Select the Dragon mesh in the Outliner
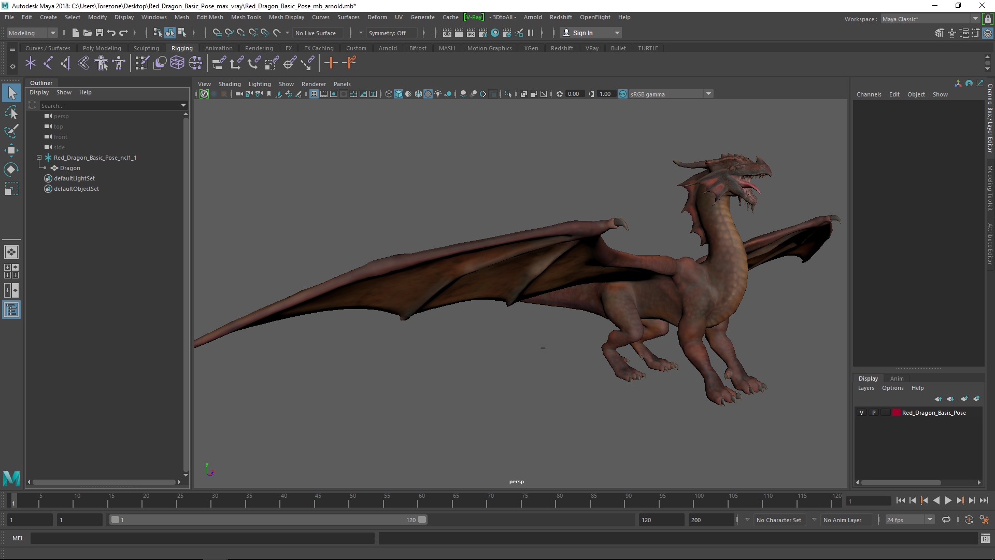Image resolution: width=995 pixels, height=560 pixels. (x=70, y=168)
